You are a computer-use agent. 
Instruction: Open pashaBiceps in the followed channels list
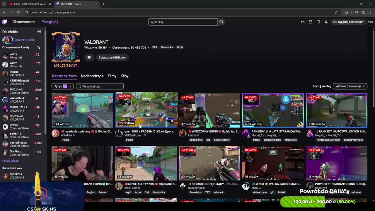22,144
